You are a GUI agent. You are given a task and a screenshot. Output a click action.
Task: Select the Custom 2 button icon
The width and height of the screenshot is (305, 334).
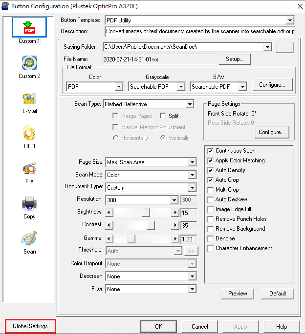point(29,62)
